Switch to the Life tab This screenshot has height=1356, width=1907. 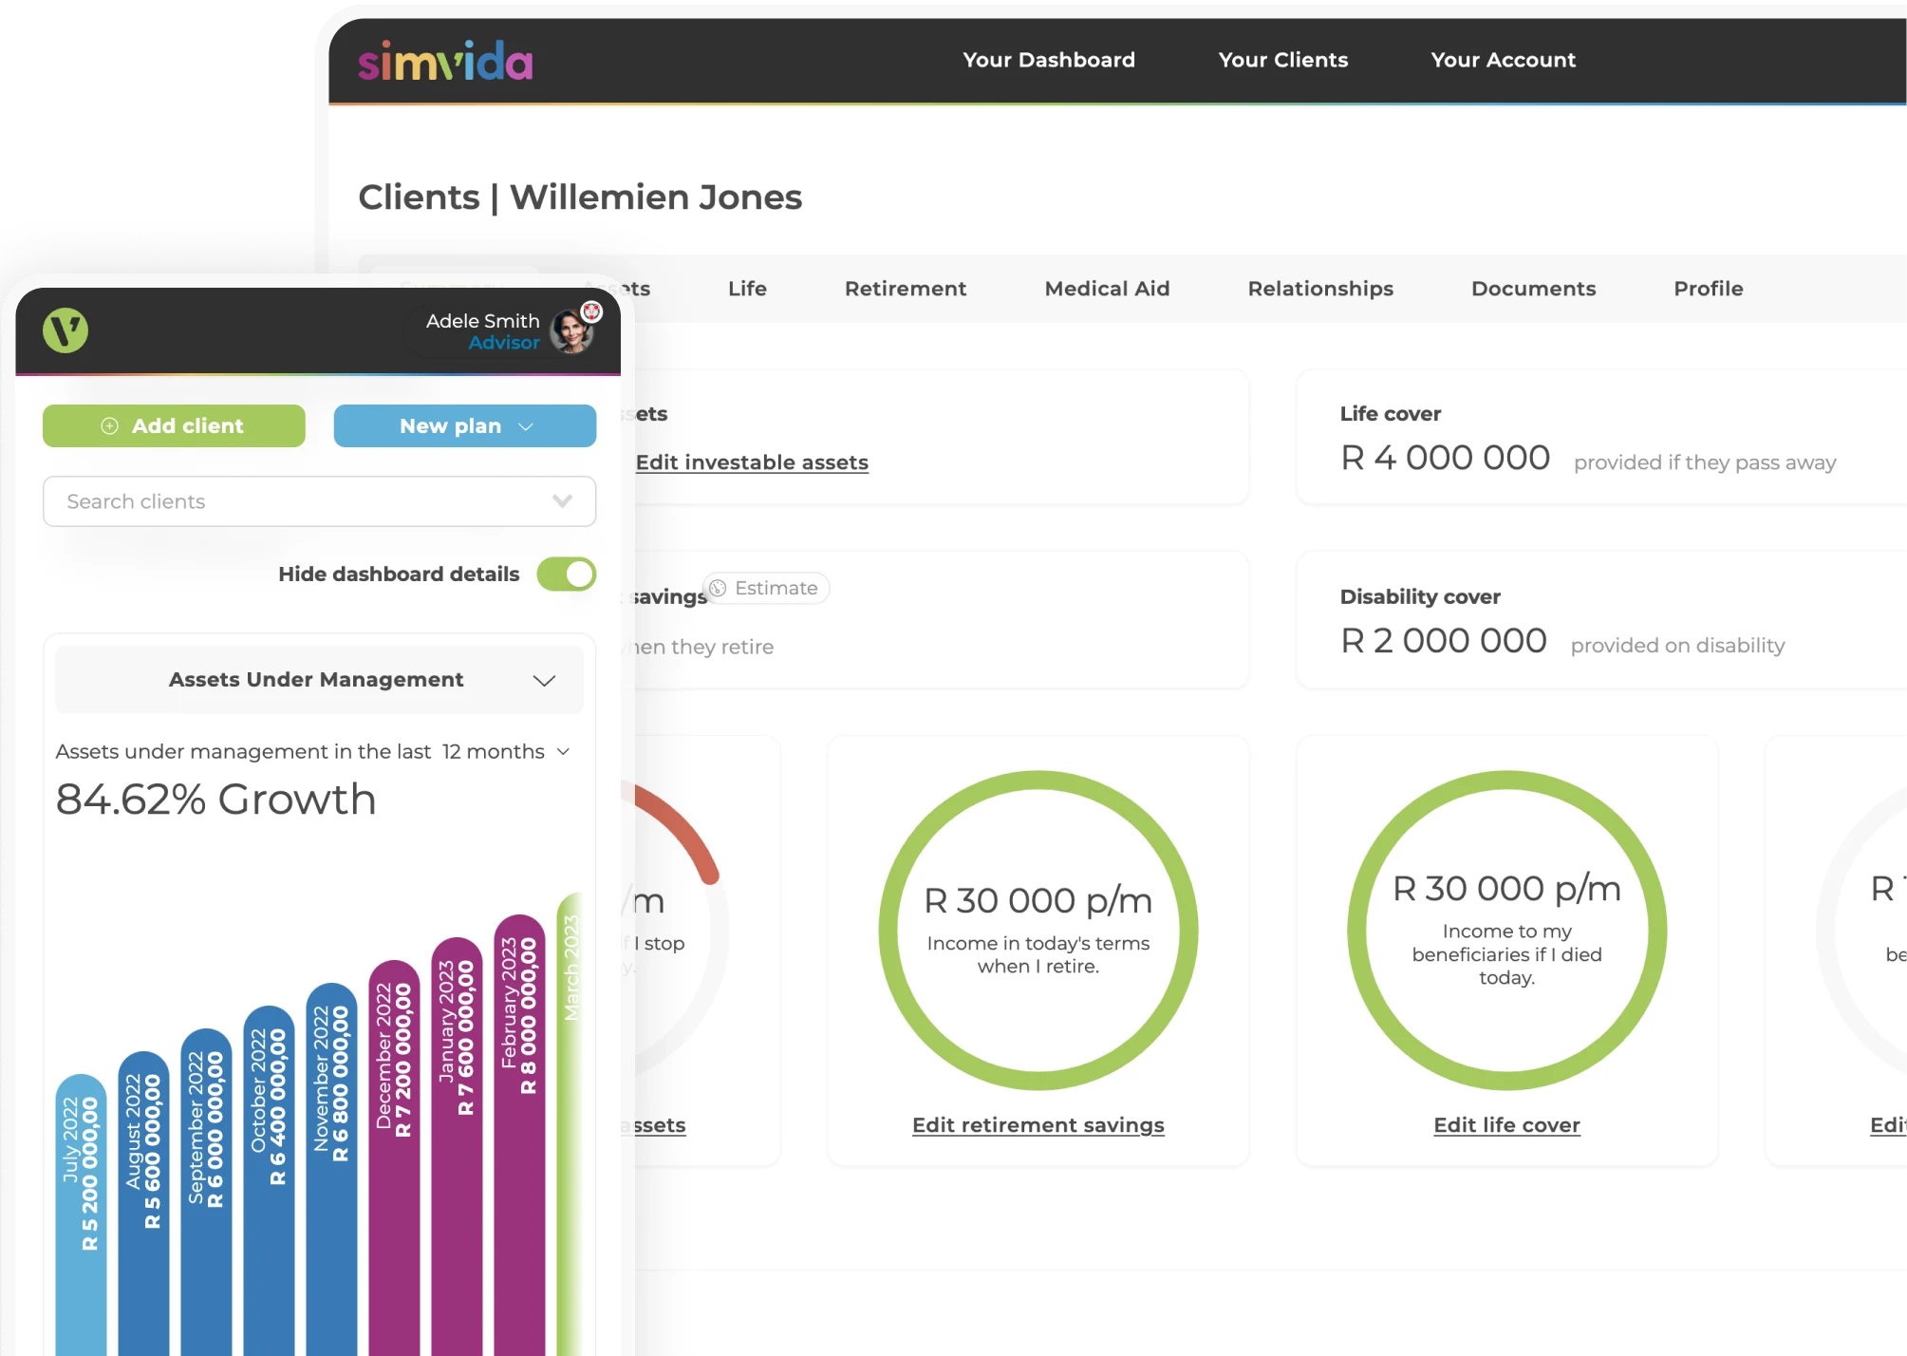coord(748,289)
